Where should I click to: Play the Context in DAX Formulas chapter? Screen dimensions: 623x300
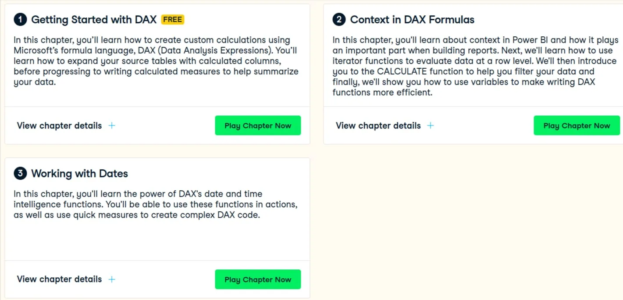577,126
